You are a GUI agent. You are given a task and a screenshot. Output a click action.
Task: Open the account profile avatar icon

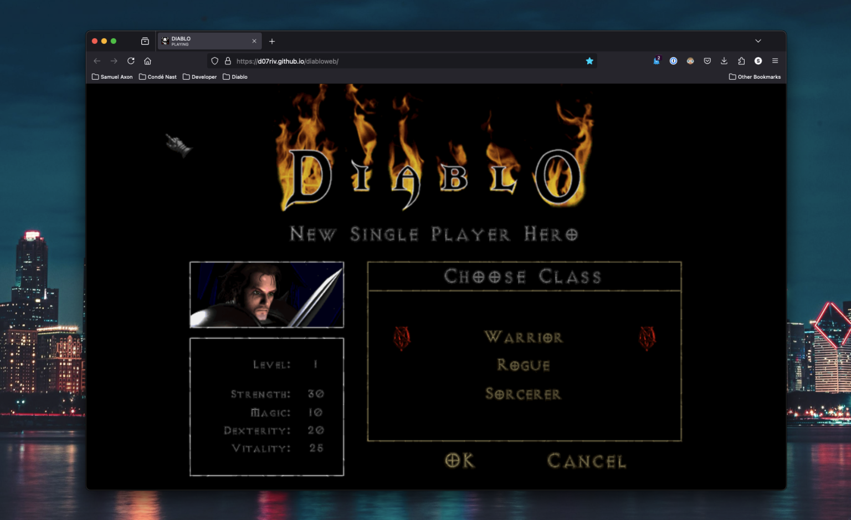tap(690, 61)
